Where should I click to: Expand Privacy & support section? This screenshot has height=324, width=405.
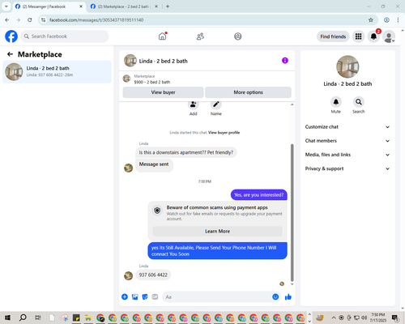click(347, 168)
